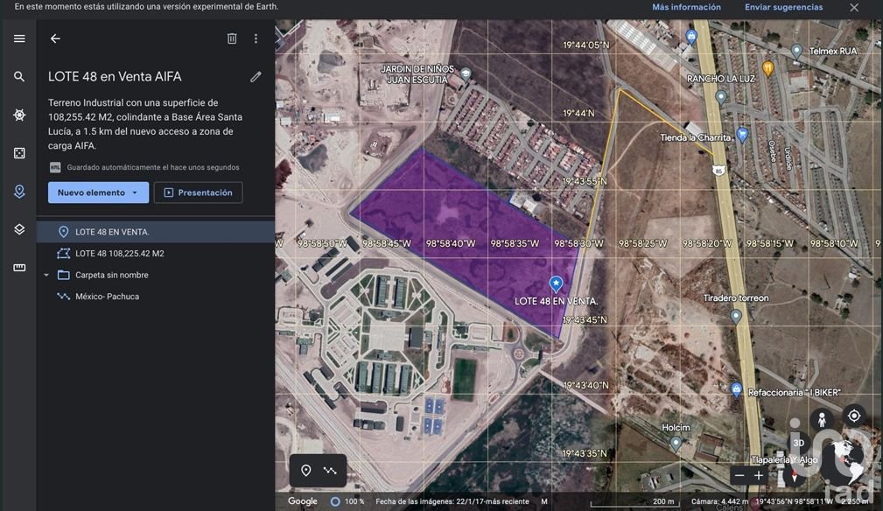Click the add placemark tool on map

coord(306,471)
